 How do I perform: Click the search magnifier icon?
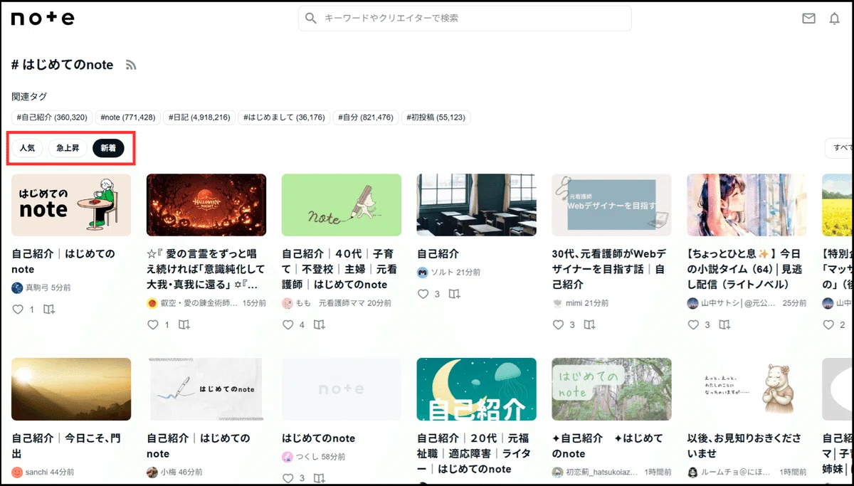point(310,19)
